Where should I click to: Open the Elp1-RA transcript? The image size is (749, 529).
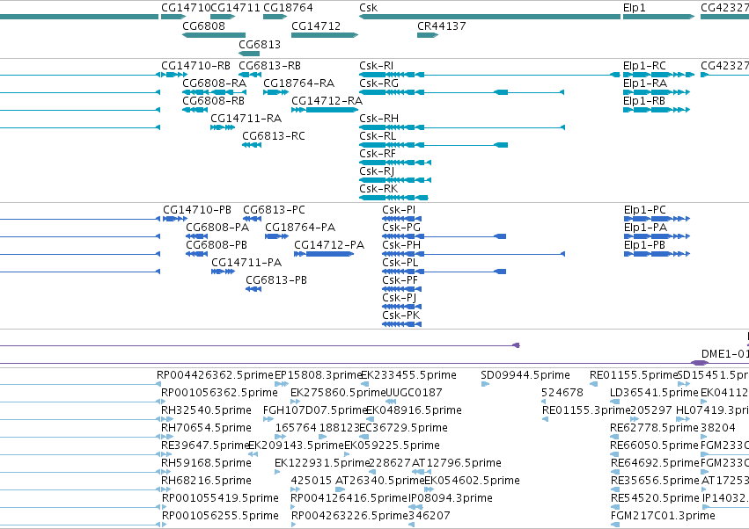[x=657, y=92]
